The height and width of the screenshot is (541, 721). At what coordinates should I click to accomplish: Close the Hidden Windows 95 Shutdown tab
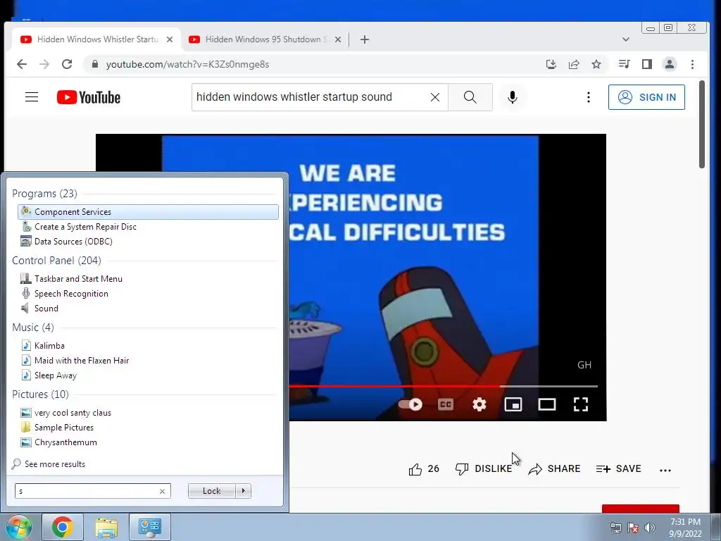click(x=338, y=39)
